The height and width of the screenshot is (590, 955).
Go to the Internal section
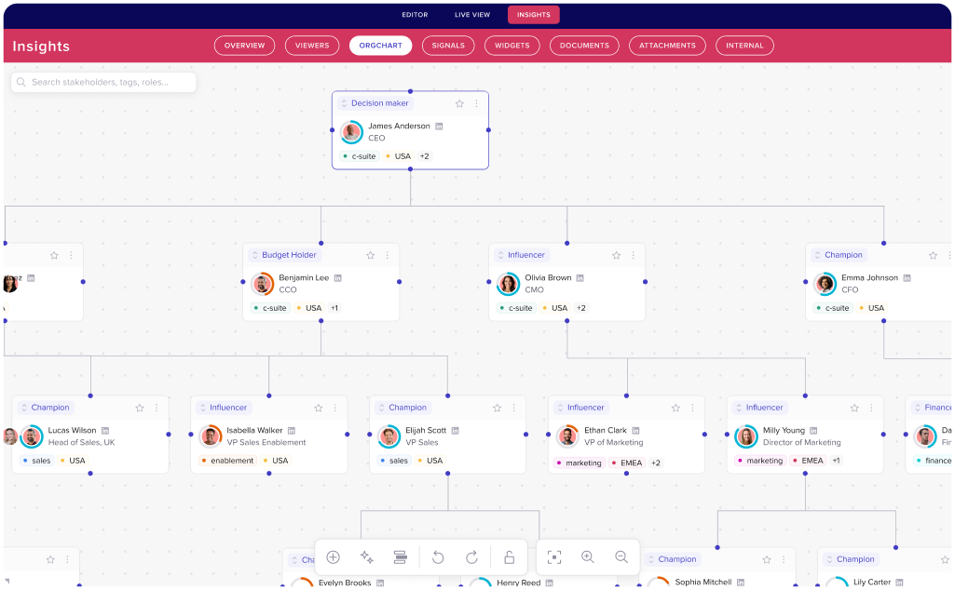pos(744,46)
